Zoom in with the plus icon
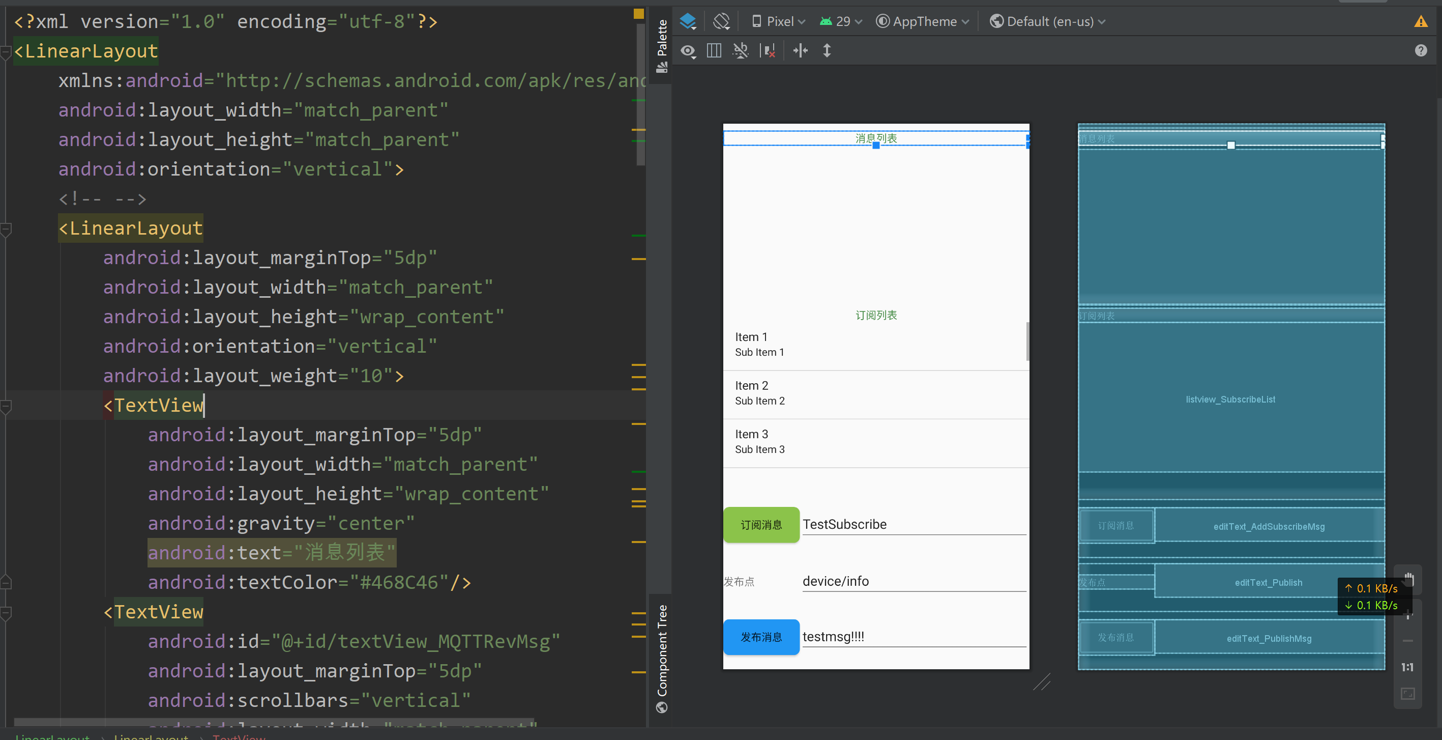Viewport: 1442px width, 740px height. 1408,614
